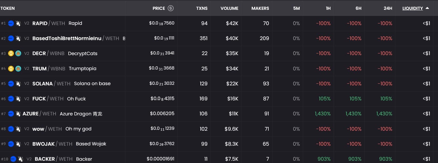
Task: Click the BNB chain icon on the DECR row
Action: (x=11, y=53)
